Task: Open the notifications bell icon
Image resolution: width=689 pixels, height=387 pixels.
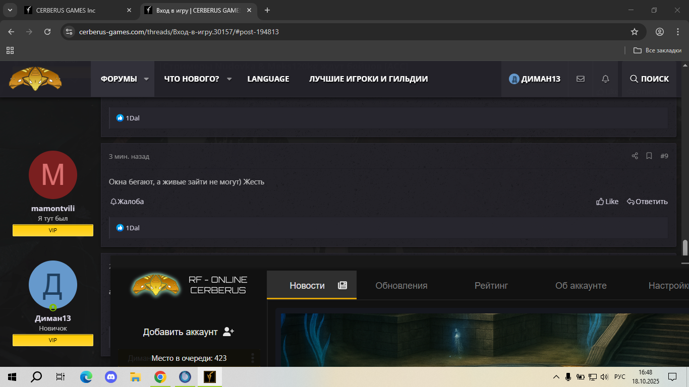Action: [606, 79]
